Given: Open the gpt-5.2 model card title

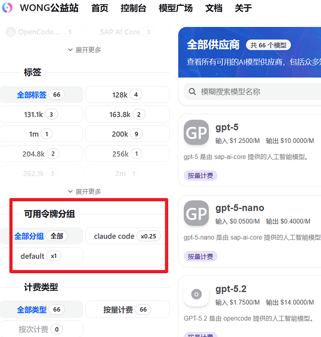Looking at the screenshot, I should pos(231,289).
